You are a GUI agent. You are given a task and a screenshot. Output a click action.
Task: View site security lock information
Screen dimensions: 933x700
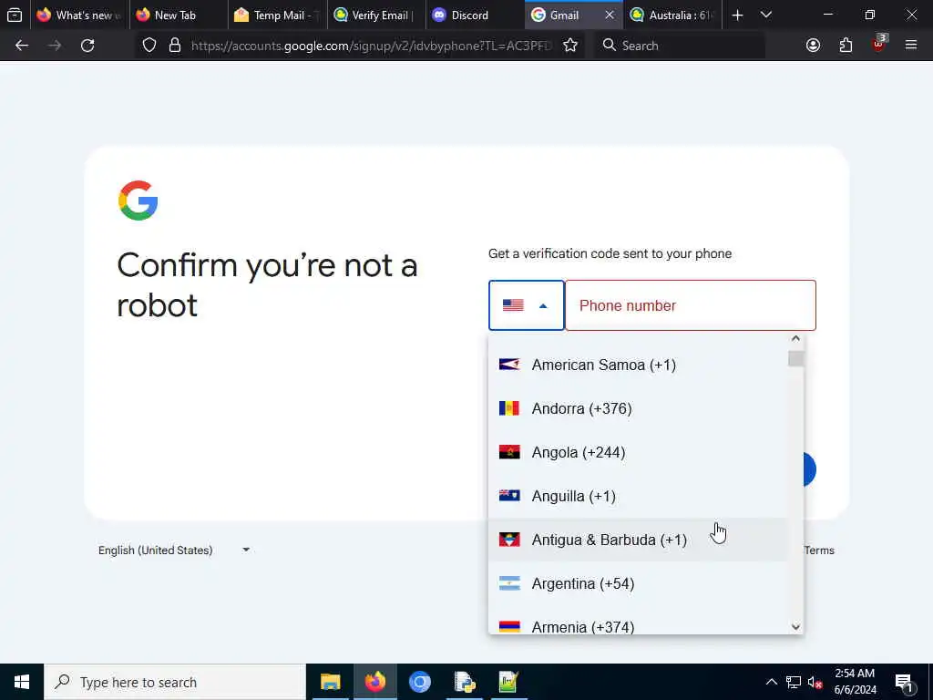pos(174,46)
